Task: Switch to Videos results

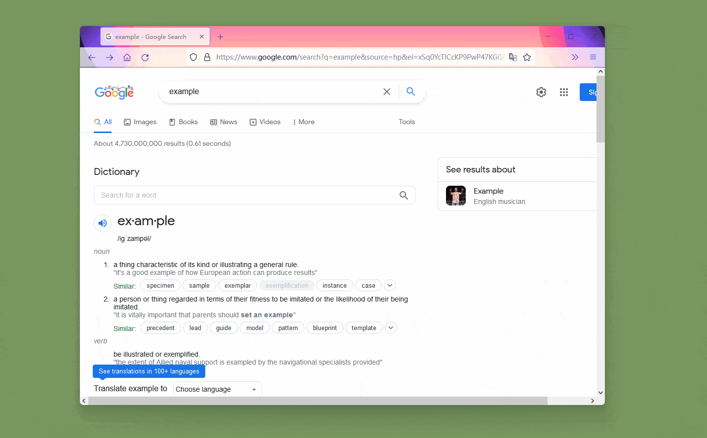Action: click(x=265, y=122)
